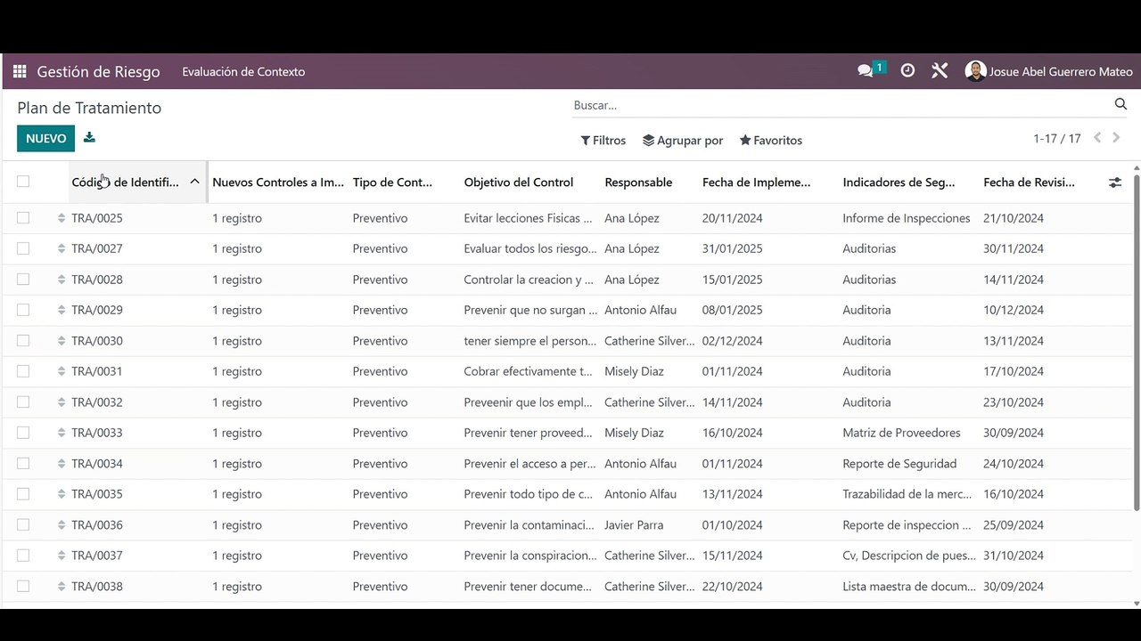Viewport: 1141px width, 641px height.
Task: Click drag handle of row TRA/0037
Action: (x=62, y=556)
